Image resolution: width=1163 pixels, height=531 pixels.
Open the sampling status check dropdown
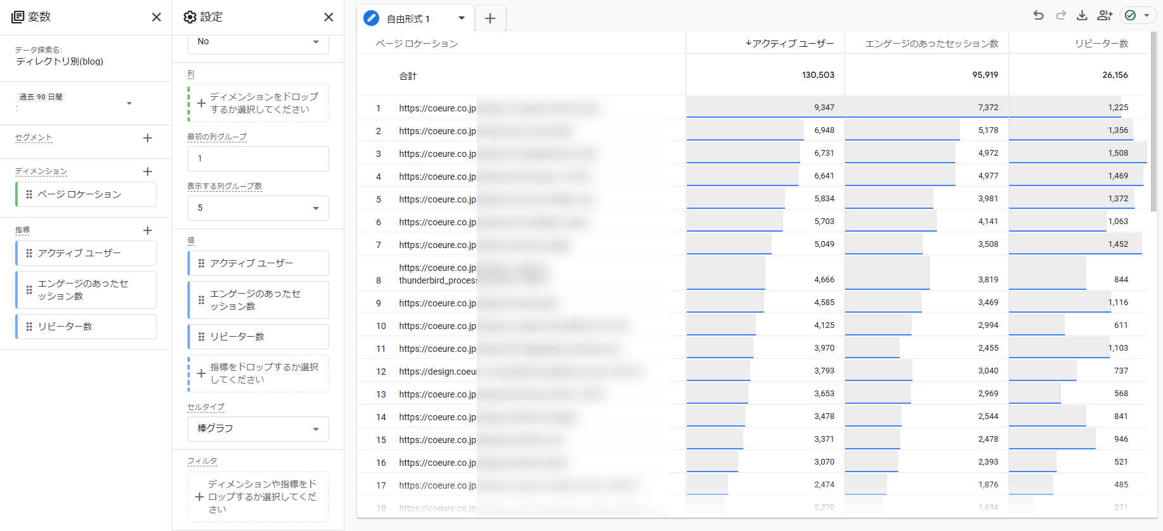1137,15
